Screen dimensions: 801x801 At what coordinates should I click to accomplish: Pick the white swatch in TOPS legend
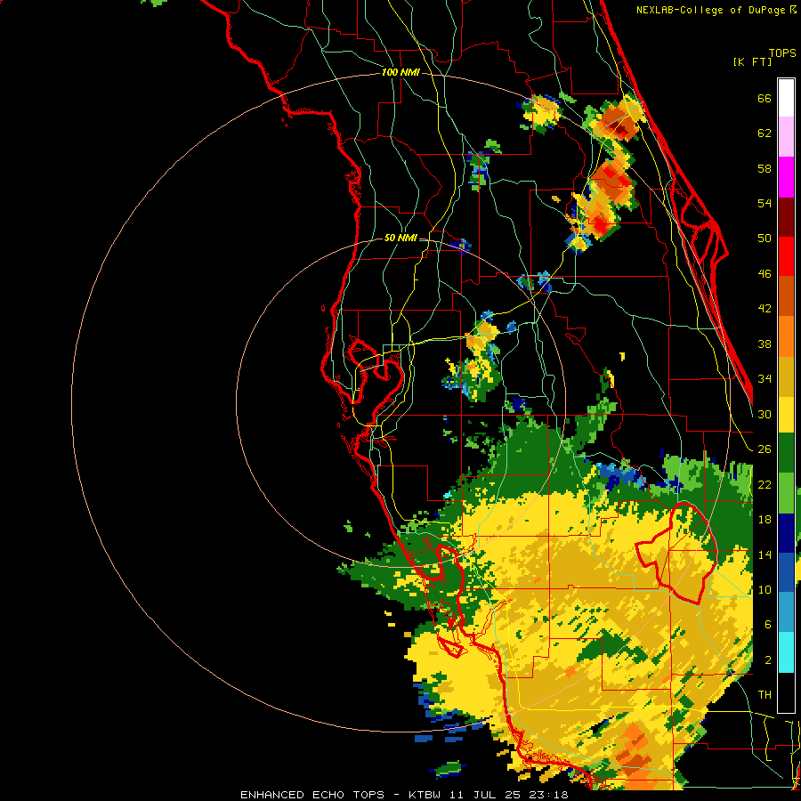[x=786, y=98]
